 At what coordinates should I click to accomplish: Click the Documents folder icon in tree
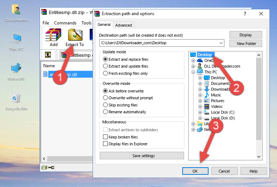click(207, 83)
